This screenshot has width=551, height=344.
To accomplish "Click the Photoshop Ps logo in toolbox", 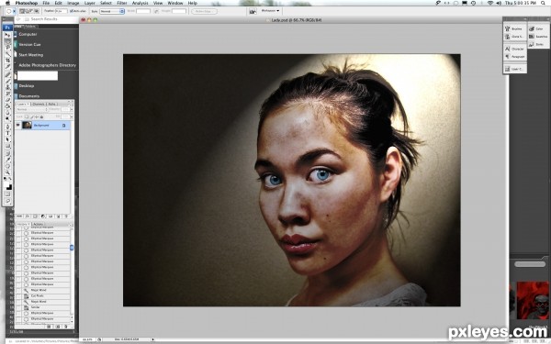I will 7,28.
